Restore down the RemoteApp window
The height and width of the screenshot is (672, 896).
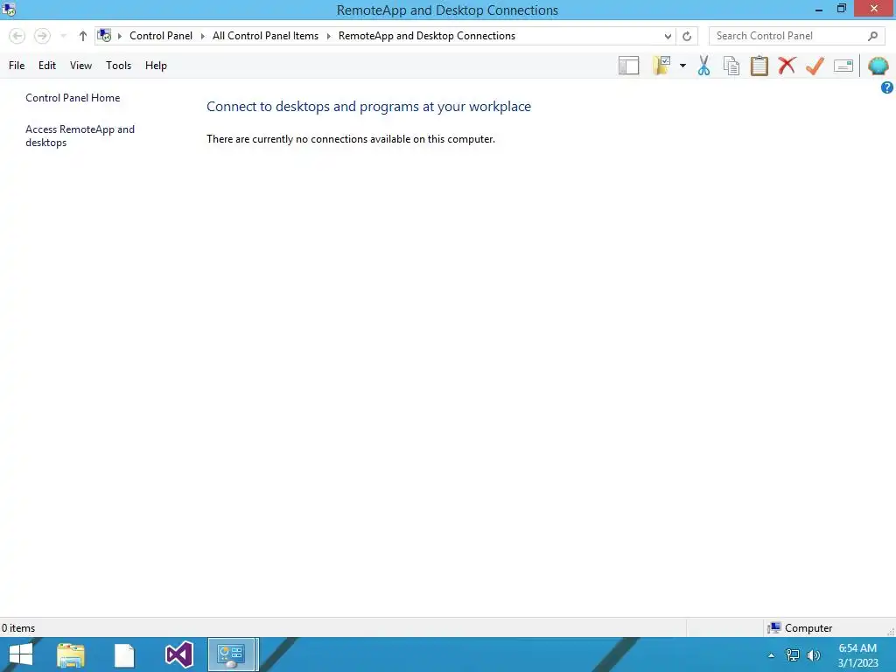(841, 9)
